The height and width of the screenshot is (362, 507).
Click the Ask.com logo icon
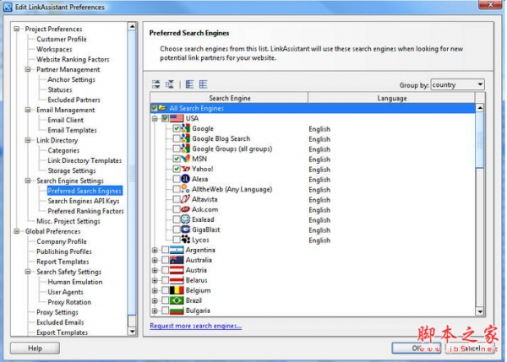pyautogui.click(x=185, y=209)
